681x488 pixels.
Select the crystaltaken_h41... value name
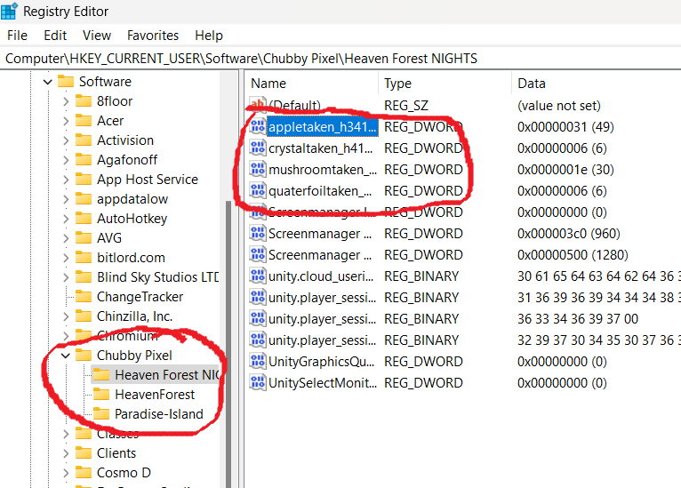click(321, 148)
